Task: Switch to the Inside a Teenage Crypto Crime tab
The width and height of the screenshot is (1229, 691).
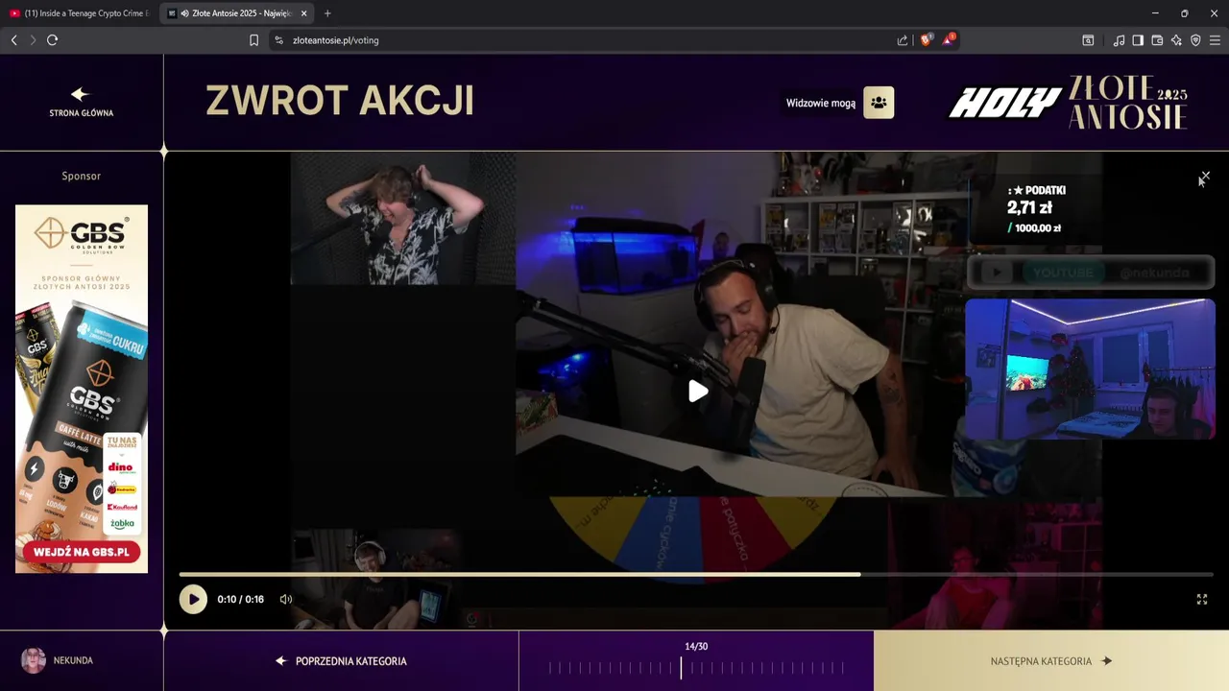Action: tap(80, 13)
